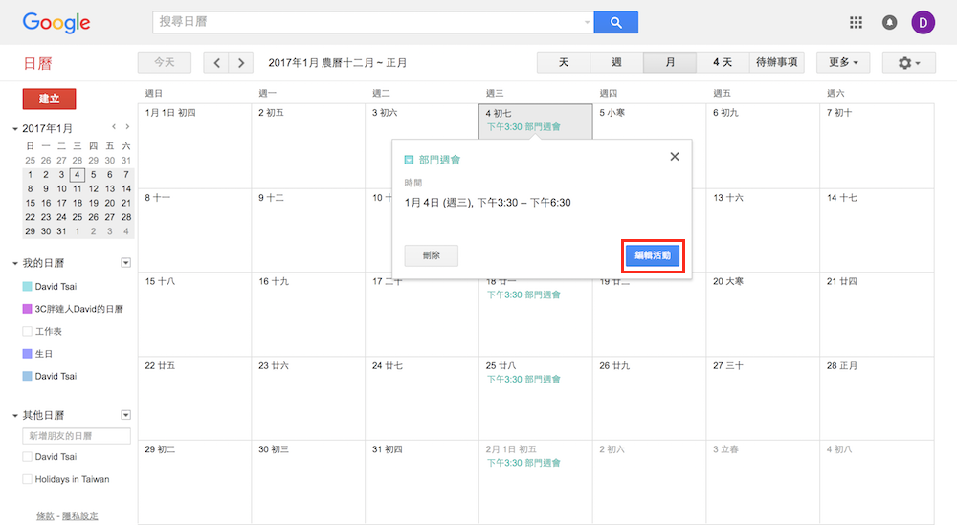Viewport: 957px width, 525px height.
Task: Go to next month with main toolbar arrow
Action: pos(241,63)
